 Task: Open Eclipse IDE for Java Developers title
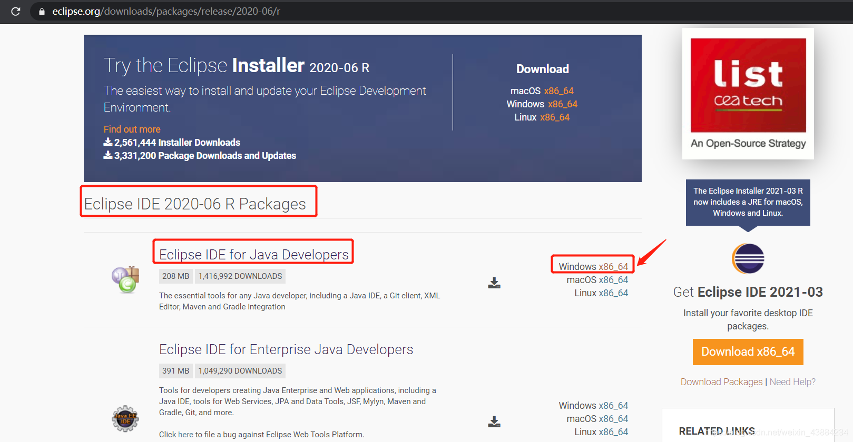click(x=254, y=255)
